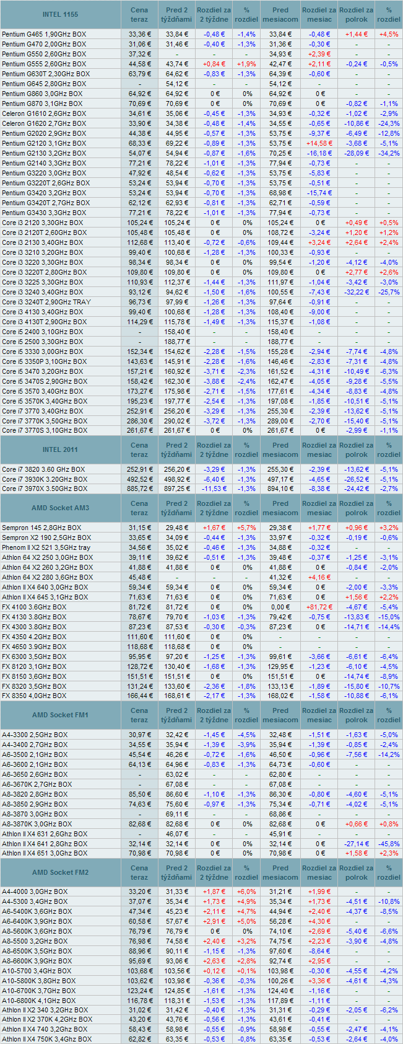Click the Core i3 2120 3,30GHz BOX label
The height and width of the screenshot is (1044, 403).
pyautogui.click(x=42, y=223)
